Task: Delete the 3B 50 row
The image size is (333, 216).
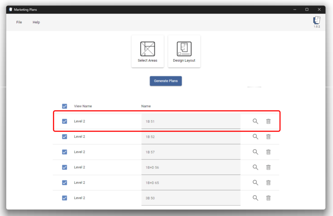Action: pyautogui.click(x=268, y=198)
